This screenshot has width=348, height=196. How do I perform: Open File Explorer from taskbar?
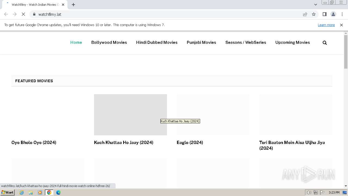[x=31, y=192]
